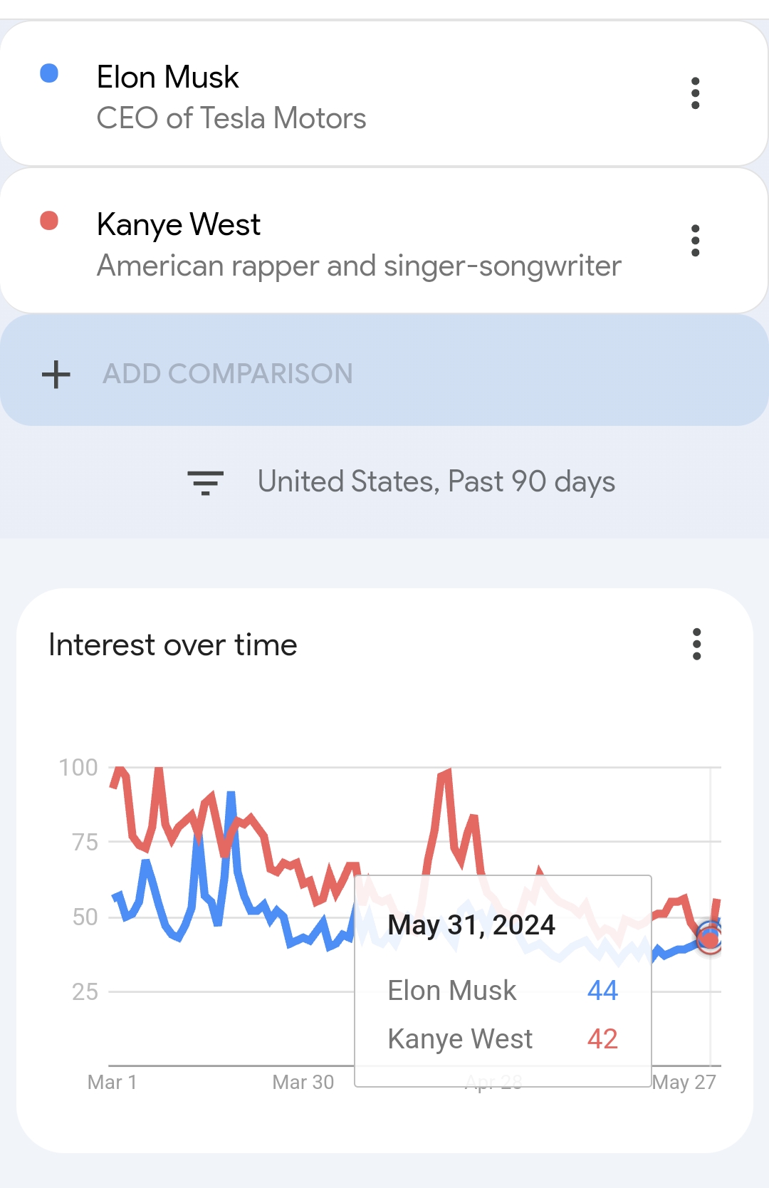The width and height of the screenshot is (769, 1188).
Task: Click CEO of Tesla Motors subtitle
Action: [231, 118]
